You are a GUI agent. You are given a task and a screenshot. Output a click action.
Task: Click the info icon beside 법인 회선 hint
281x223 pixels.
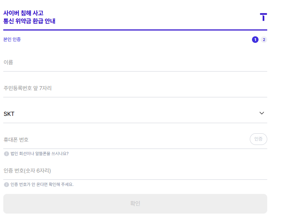coord(6,154)
